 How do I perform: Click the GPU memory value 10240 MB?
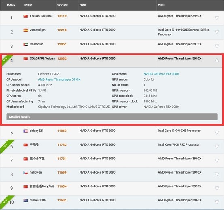point(150,90)
